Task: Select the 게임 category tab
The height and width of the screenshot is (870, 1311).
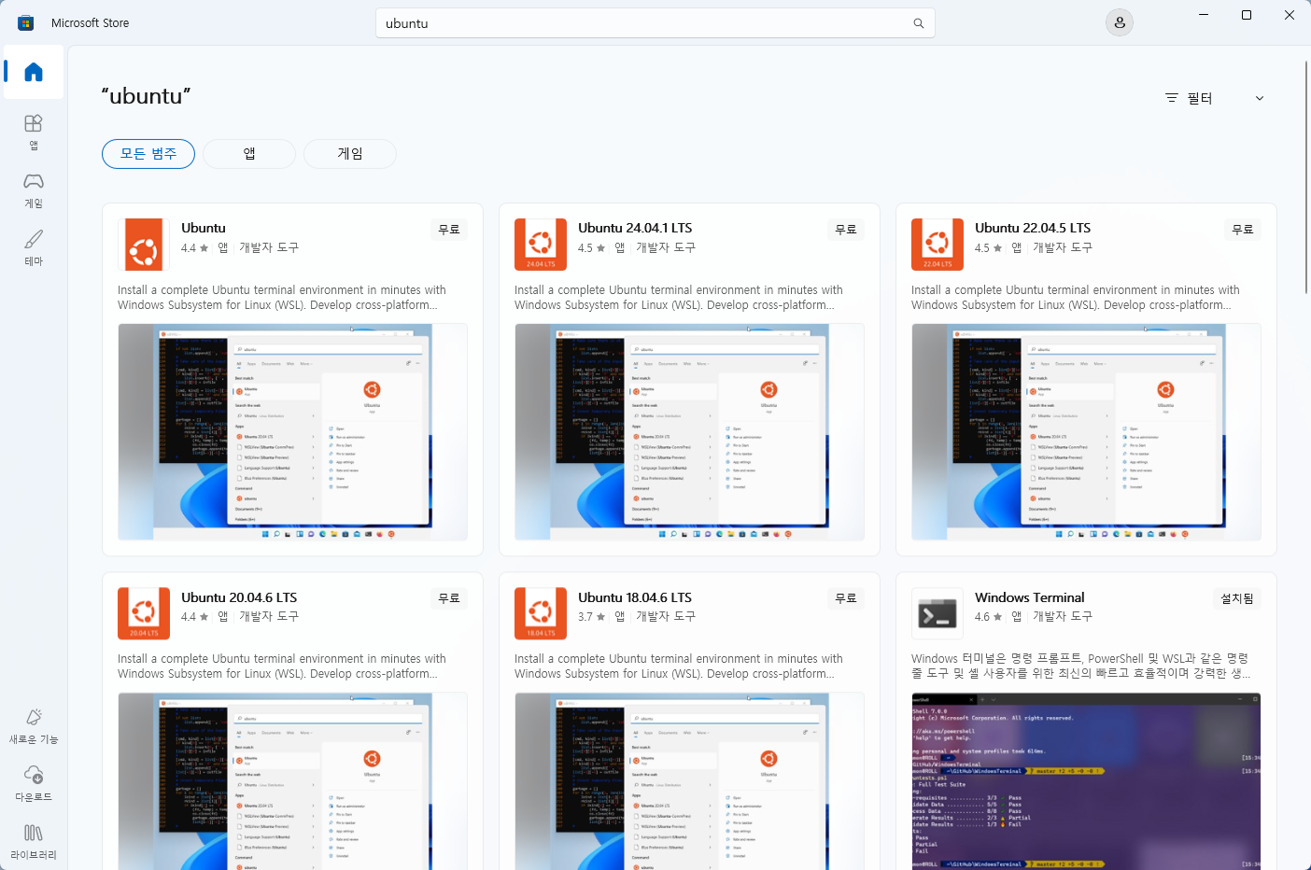Action: (350, 154)
